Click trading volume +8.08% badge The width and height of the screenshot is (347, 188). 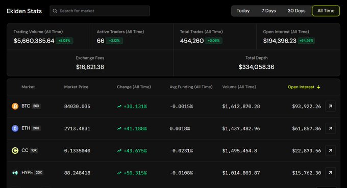pos(64,41)
